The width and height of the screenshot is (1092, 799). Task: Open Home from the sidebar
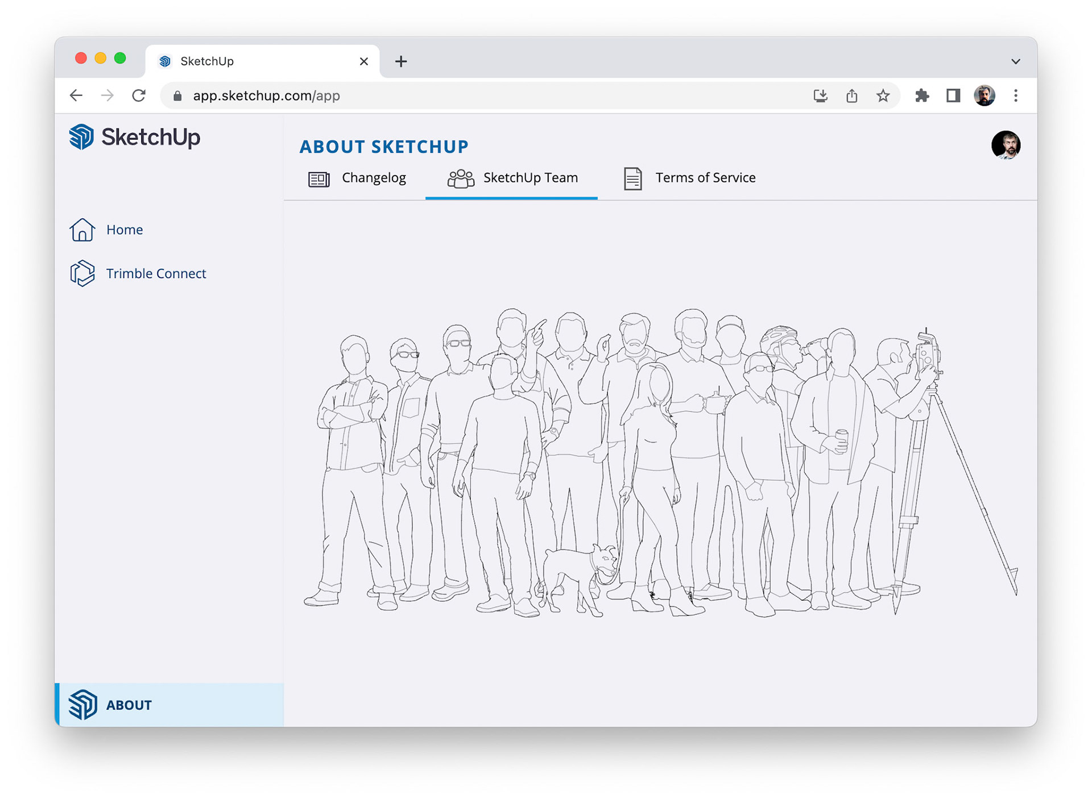click(124, 230)
